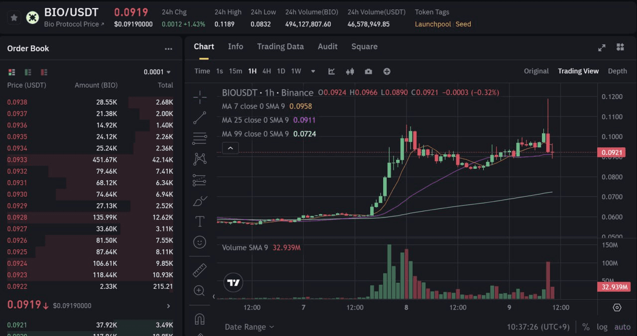Screen dimensions: 637x336
Task: Select the 15m time interval
Action: point(235,71)
